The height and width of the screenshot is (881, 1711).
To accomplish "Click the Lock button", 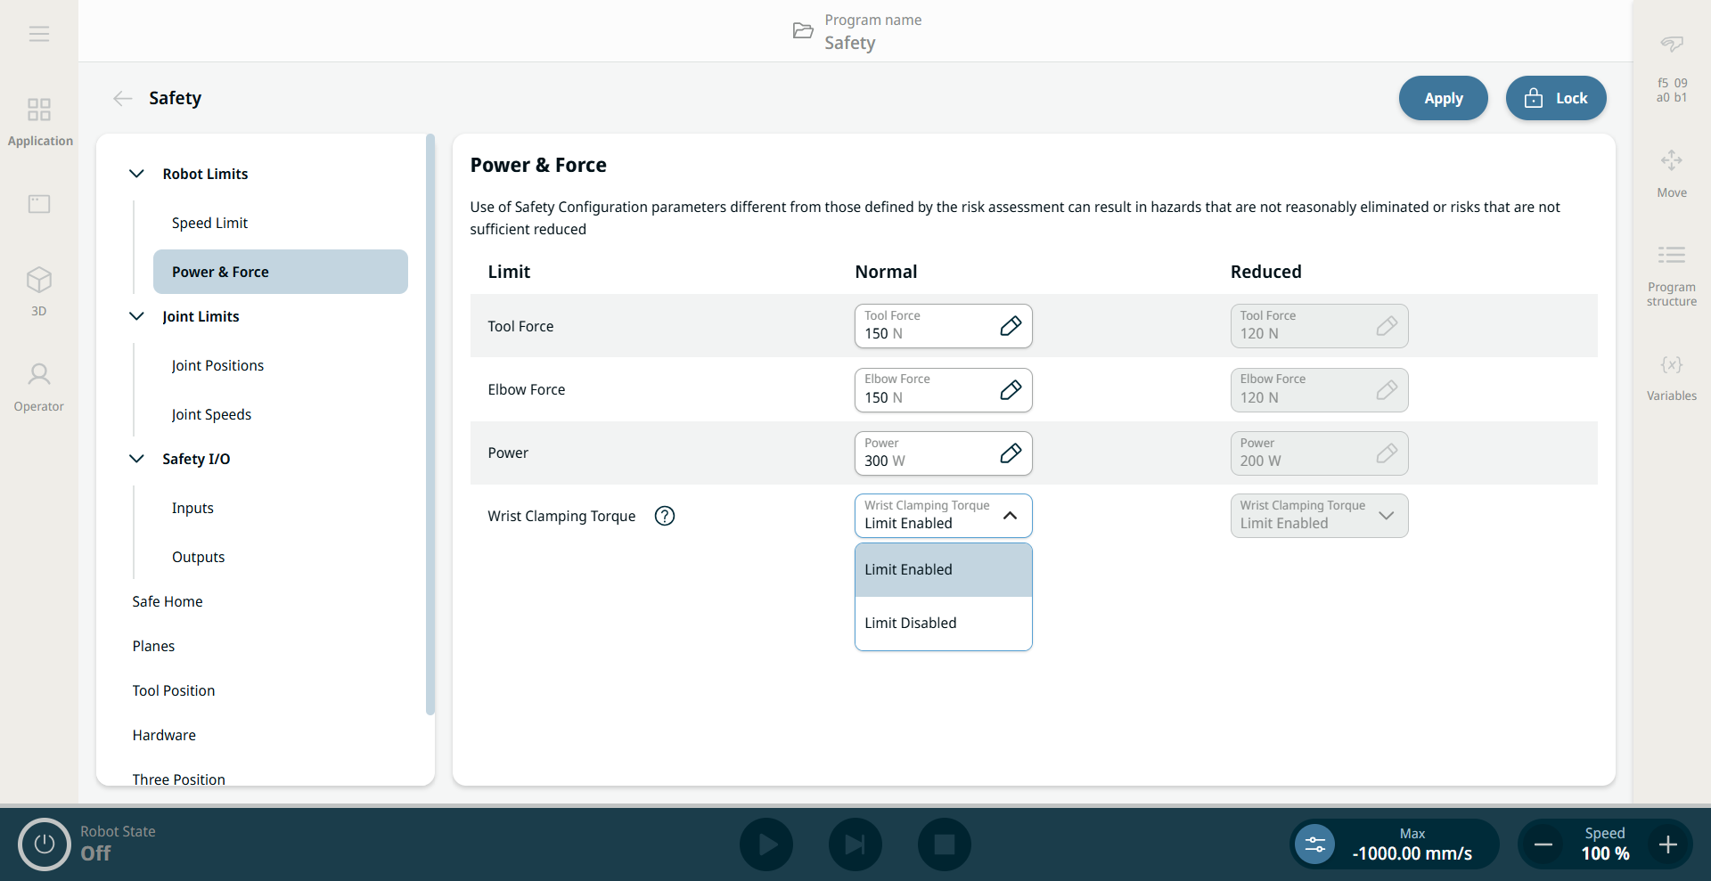I will click(x=1555, y=98).
